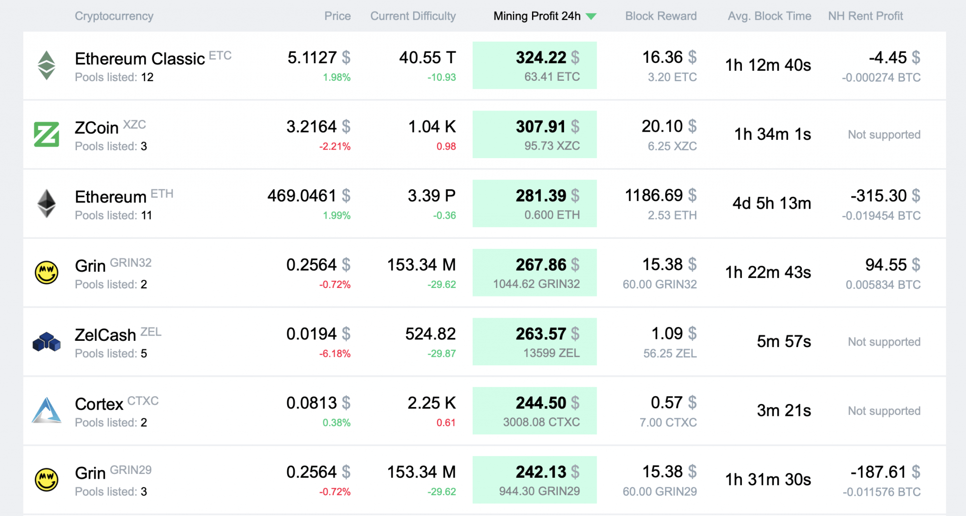Toggle sorting by Block Reward
Screen dimensions: 966x516
click(x=661, y=16)
